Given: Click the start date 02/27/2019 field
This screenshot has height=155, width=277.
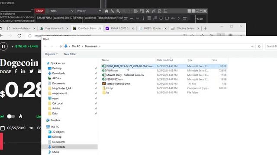Looking at the screenshot, I should coord(16,128).
